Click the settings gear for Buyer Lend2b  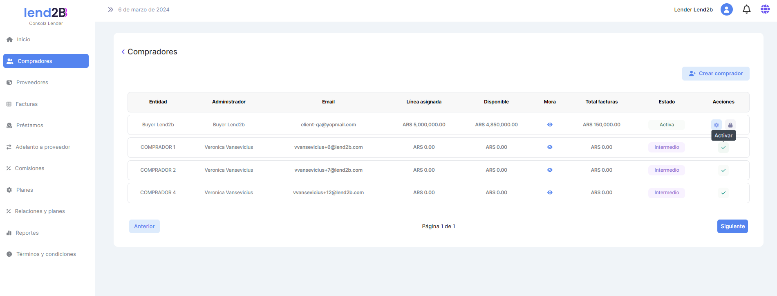[x=716, y=125]
